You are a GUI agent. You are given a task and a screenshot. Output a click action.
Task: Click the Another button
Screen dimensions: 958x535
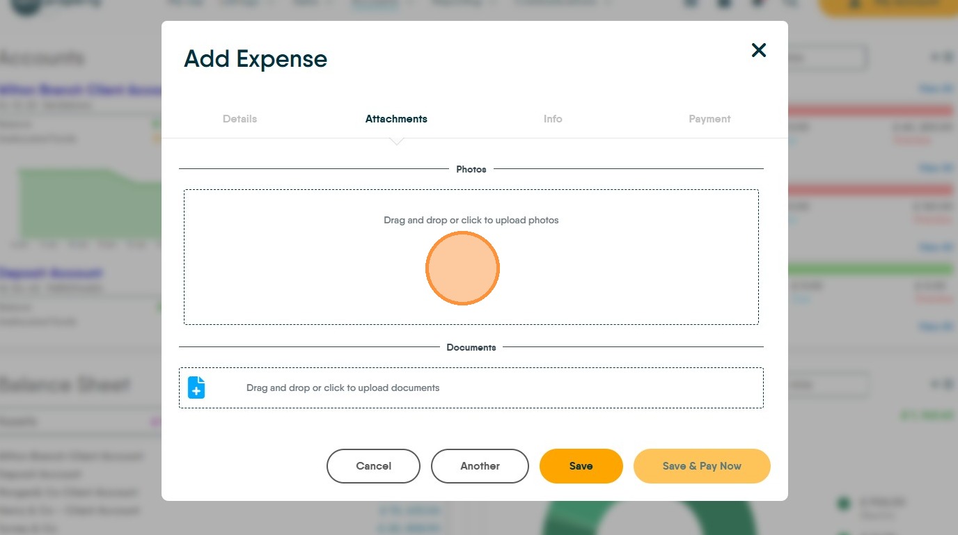(x=480, y=466)
